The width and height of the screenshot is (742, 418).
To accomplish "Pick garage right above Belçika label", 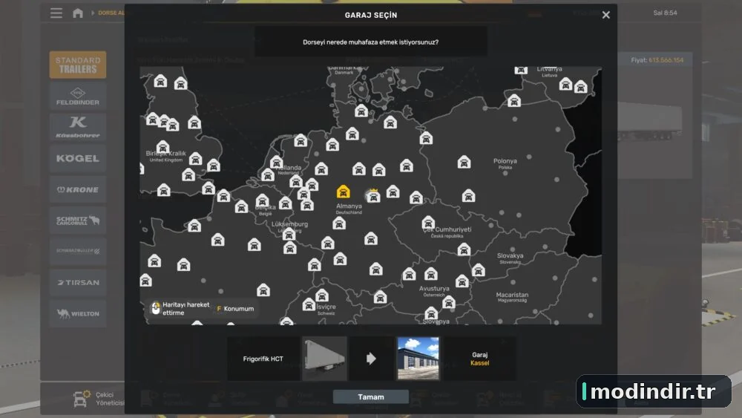I will pyautogui.click(x=262, y=200).
